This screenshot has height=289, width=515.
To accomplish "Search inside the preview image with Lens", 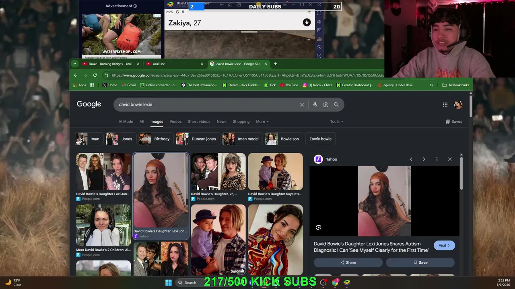I will [318, 228].
